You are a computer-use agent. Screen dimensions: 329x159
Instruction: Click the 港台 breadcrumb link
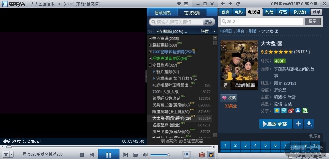click(x=240, y=31)
